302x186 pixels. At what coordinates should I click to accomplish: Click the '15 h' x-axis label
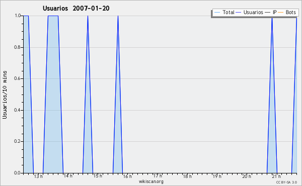click(x=98, y=176)
